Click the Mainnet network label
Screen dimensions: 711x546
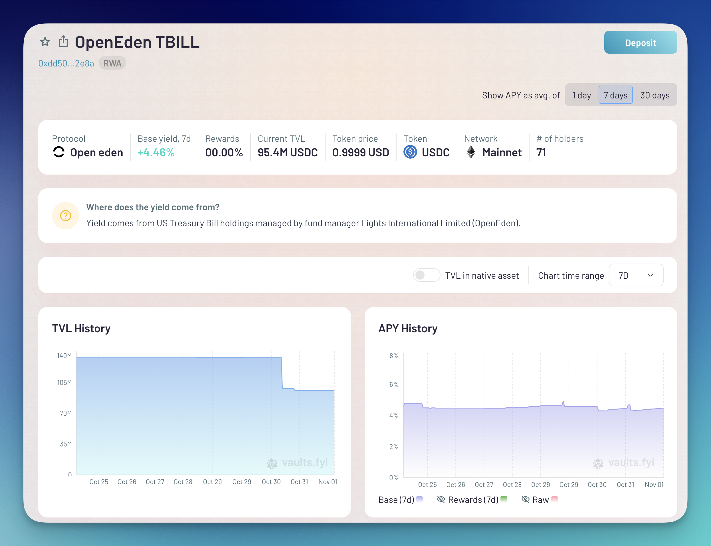(502, 152)
